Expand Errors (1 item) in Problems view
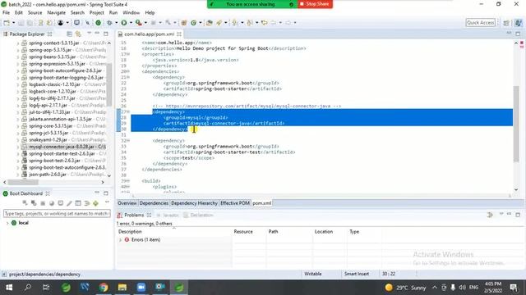The height and width of the screenshot is (295, 526). coord(121,240)
